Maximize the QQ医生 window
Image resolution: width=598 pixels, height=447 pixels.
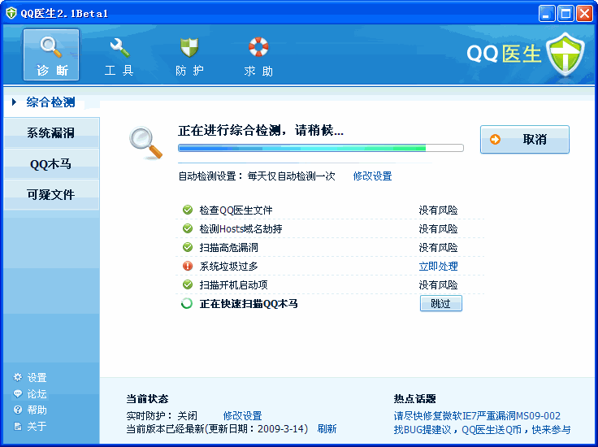tap(565, 14)
